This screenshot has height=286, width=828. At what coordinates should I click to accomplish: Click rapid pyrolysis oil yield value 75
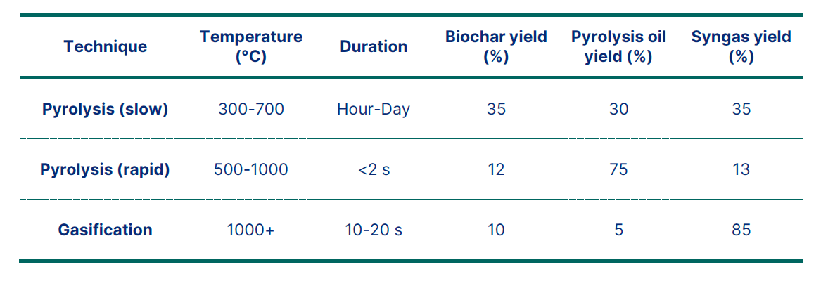coord(618,169)
